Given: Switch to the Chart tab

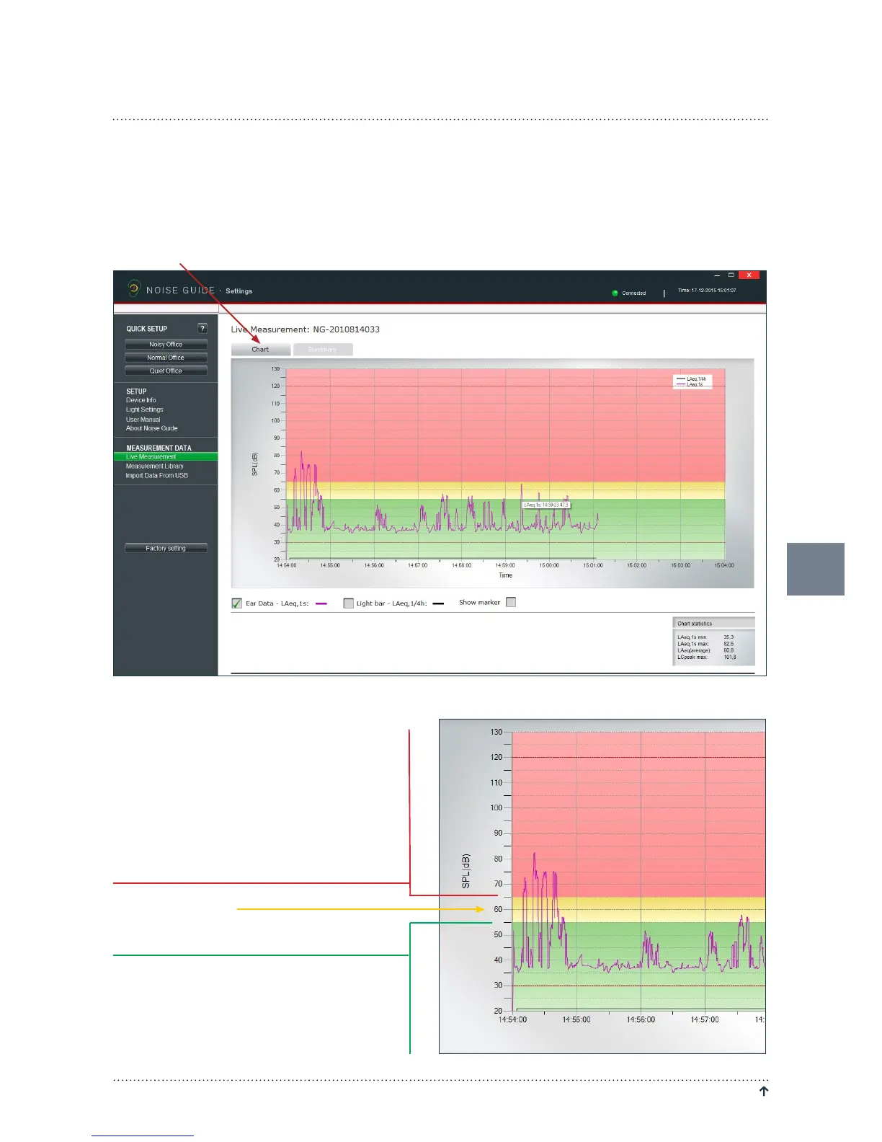Looking at the screenshot, I should pos(260,350).
